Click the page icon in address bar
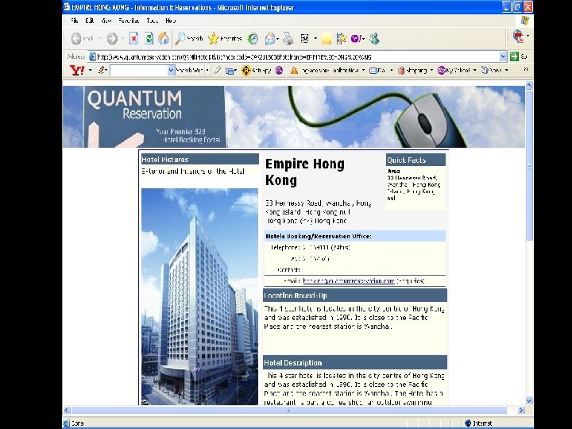Image resolution: width=572 pixels, height=429 pixels. click(x=93, y=56)
